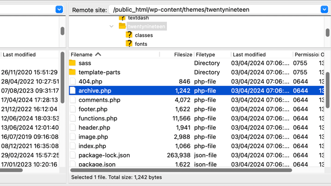
Task: Click the 263,938 filesize value
Action: (179, 155)
